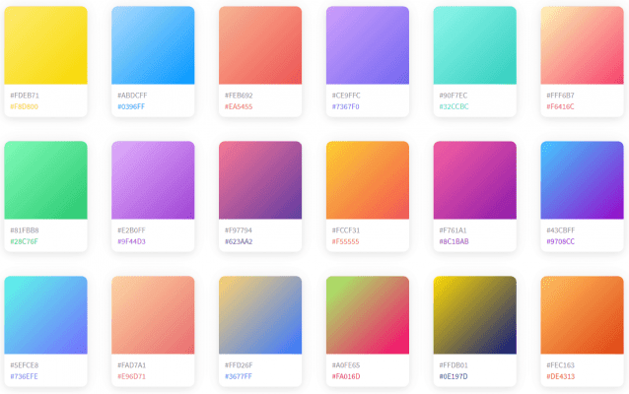The width and height of the screenshot is (629, 394).
Task: Select the orange gradient swatch above #FEC163
Action: coord(582,315)
